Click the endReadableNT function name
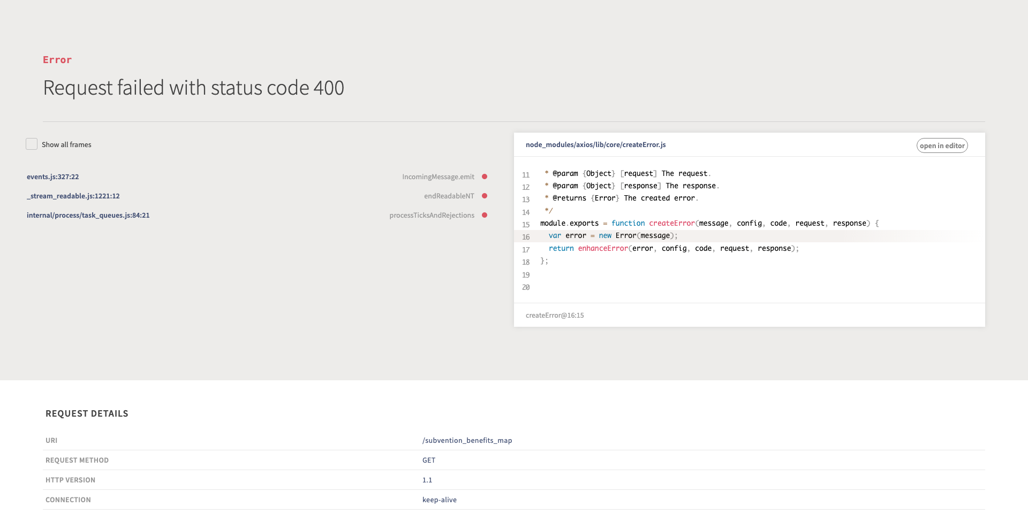The image size is (1028, 522). tap(449, 196)
